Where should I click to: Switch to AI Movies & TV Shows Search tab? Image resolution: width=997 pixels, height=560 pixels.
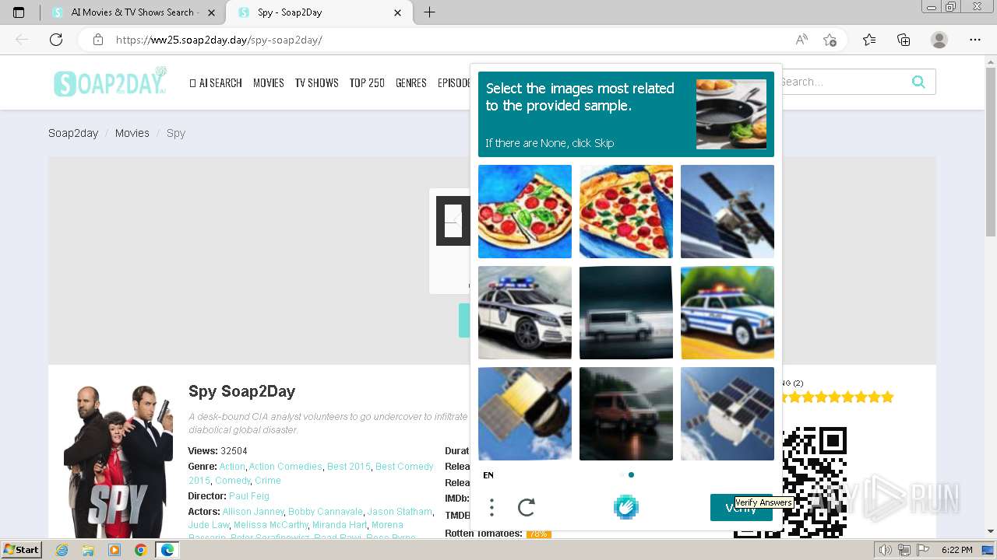(132, 12)
